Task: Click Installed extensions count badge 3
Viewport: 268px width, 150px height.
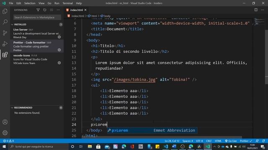Action: (x=61, y=25)
